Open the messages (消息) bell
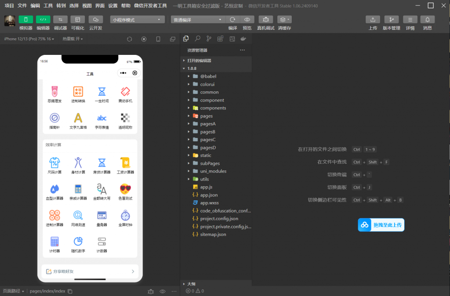 click(427, 19)
